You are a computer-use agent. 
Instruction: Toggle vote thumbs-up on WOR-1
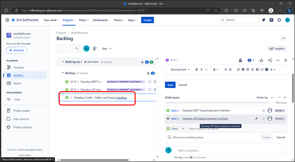(262, 60)
